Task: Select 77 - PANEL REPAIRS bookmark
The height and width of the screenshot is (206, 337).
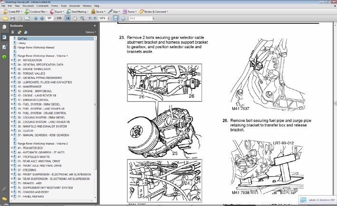Action: tap(30, 197)
